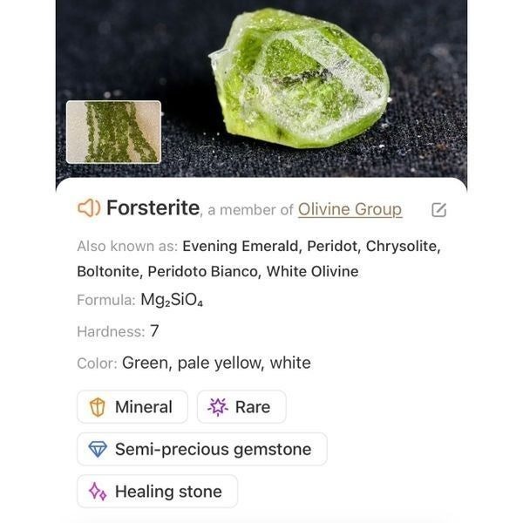Screen dimensions: 523x523
Task: Open the Healing stone tag
Action: 157,492
